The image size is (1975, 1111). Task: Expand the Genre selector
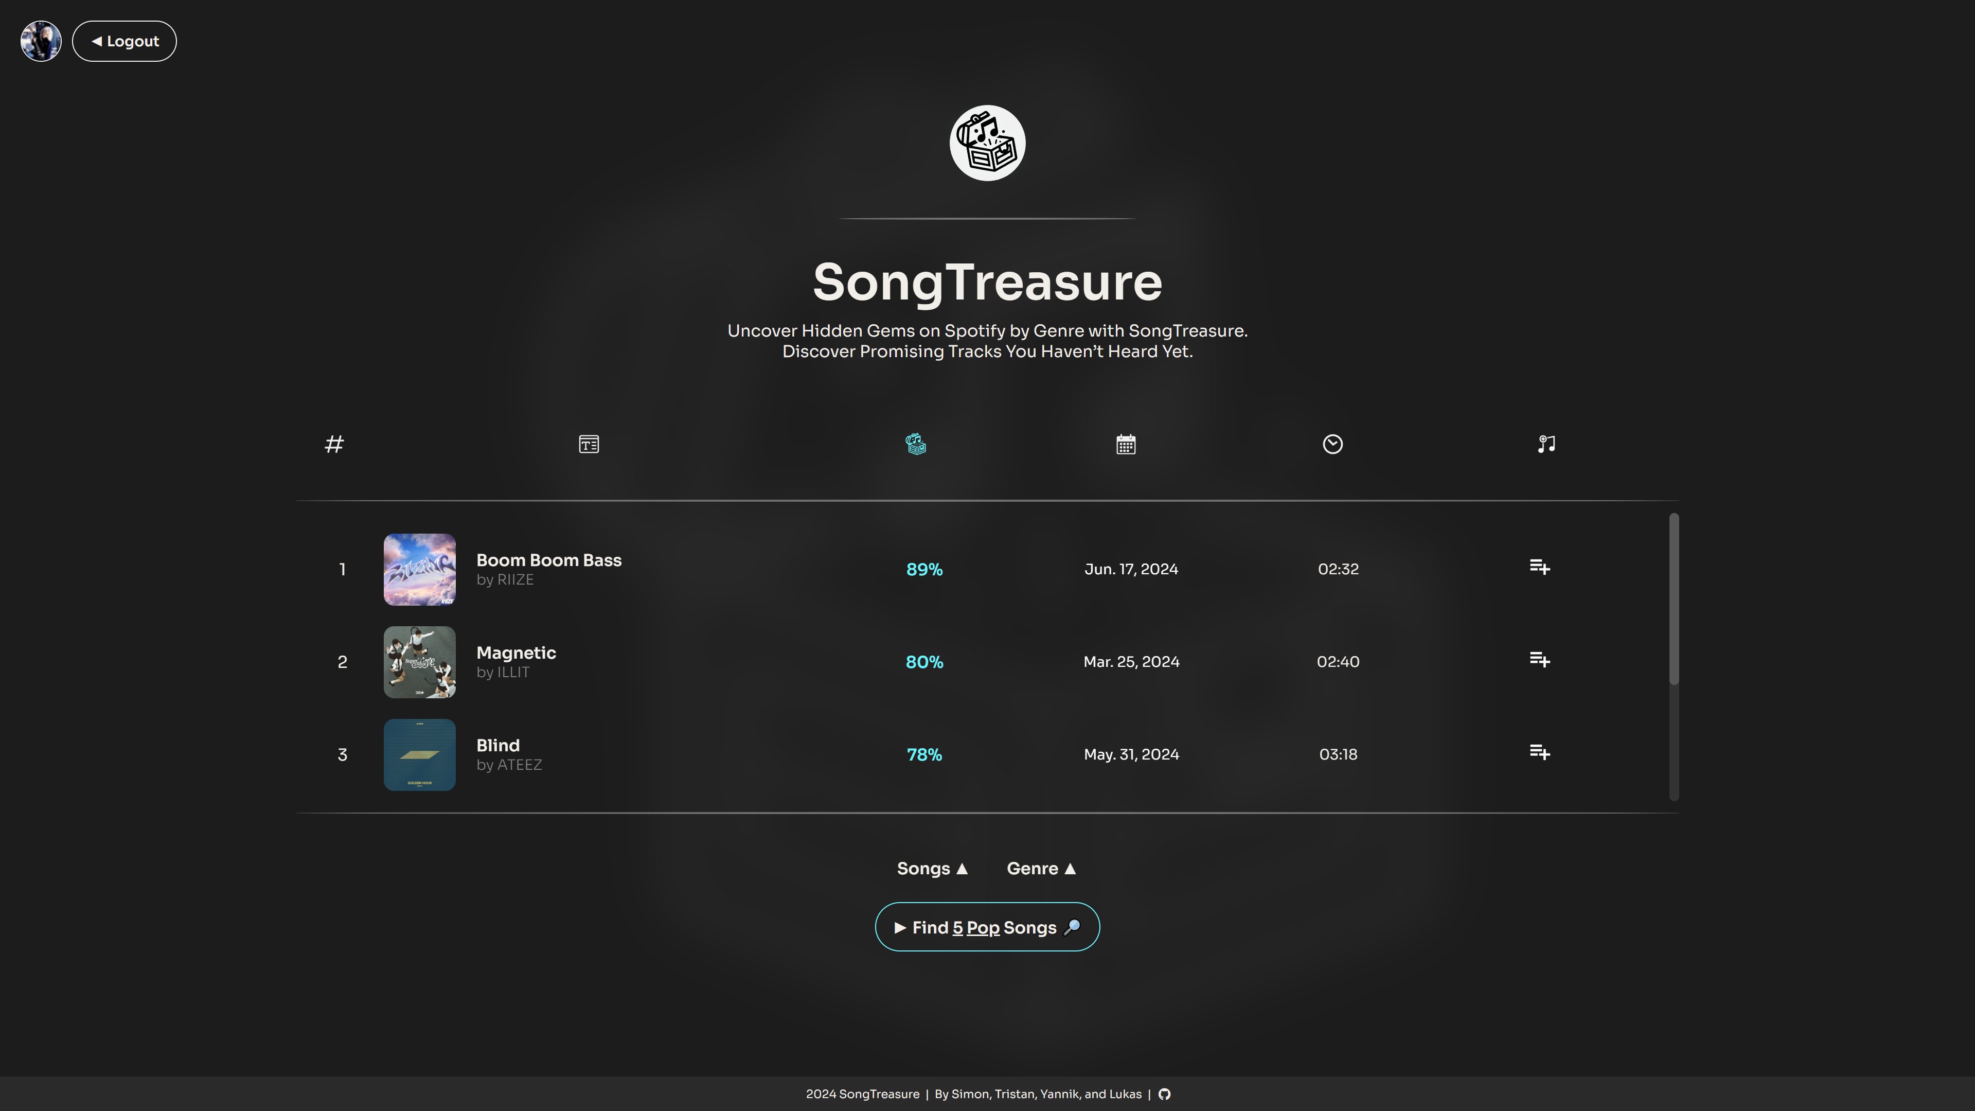pos(1041,869)
